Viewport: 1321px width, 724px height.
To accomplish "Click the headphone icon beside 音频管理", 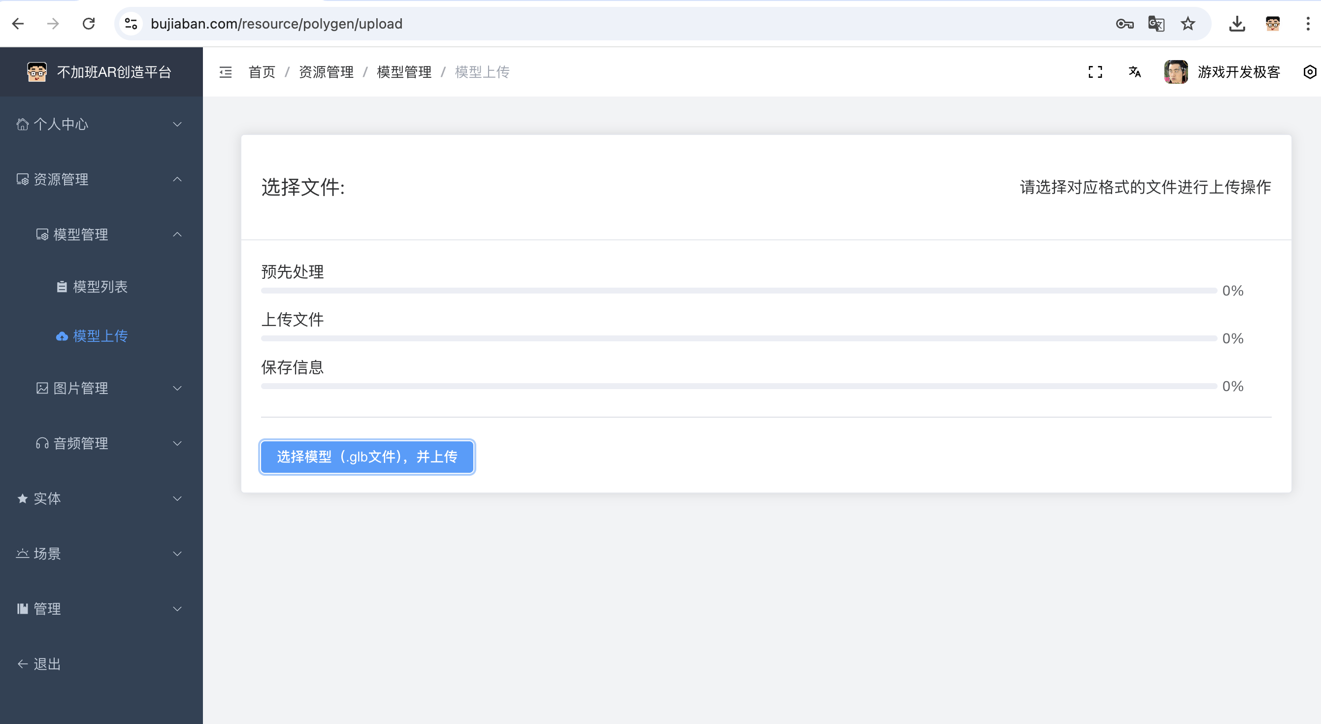I will (42, 444).
